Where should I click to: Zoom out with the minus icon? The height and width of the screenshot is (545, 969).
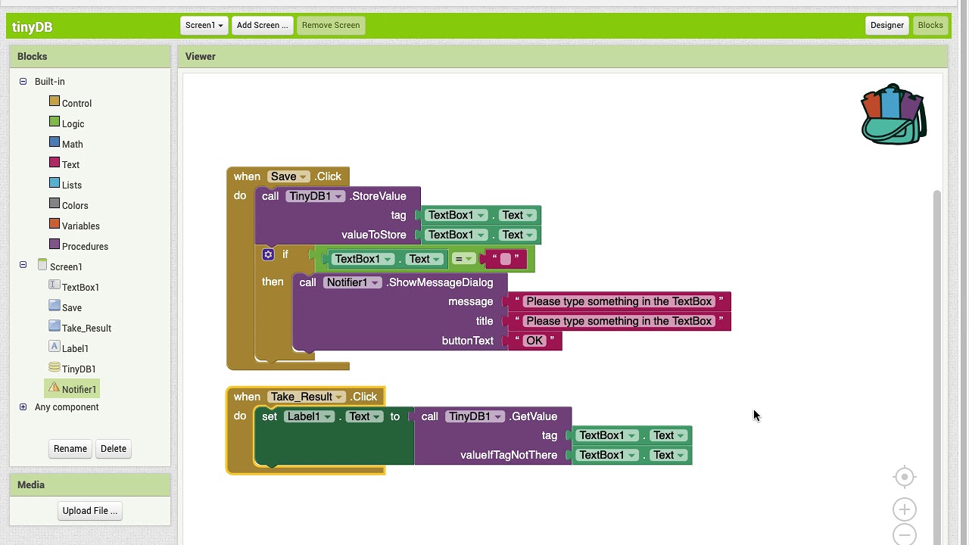click(x=904, y=535)
